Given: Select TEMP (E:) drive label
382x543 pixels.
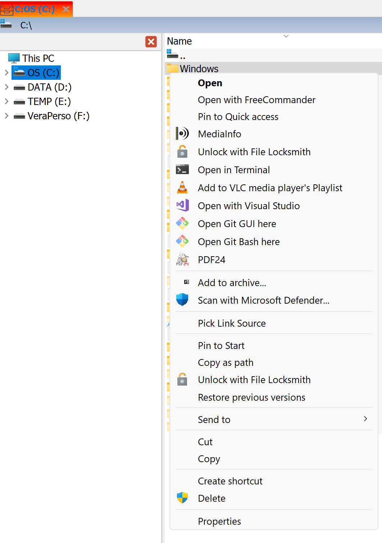Looking at the screenshot, I should [x=49, y=101].
